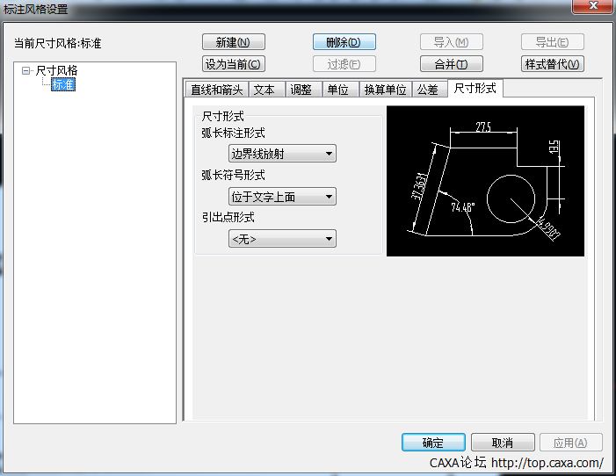Select 标准 style in tree
The width and height of the screenshot is (616, 476).
click(x=63, y=84)
